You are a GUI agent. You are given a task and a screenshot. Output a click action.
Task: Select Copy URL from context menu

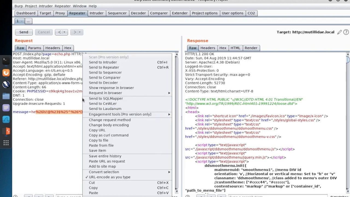127,130
